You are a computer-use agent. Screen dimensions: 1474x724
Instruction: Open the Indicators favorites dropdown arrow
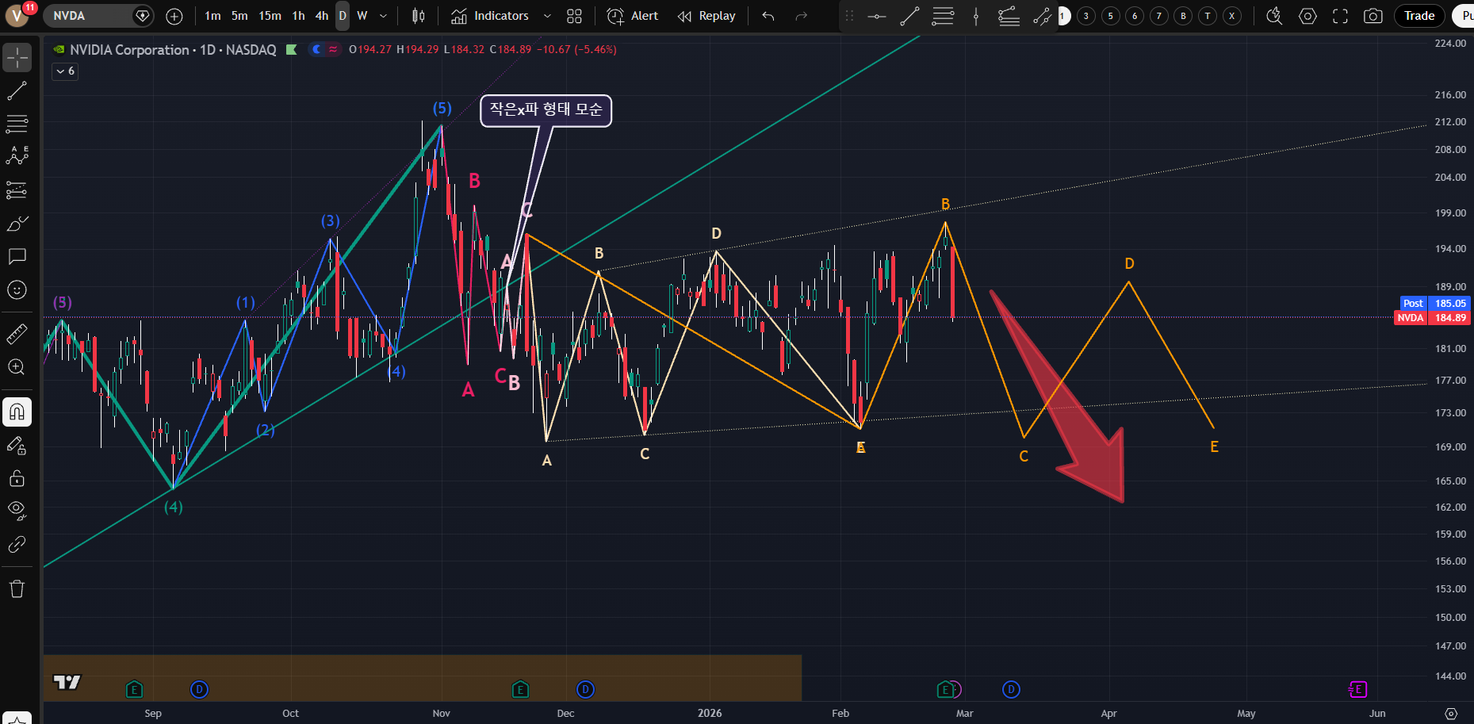(x=547, y=16)
